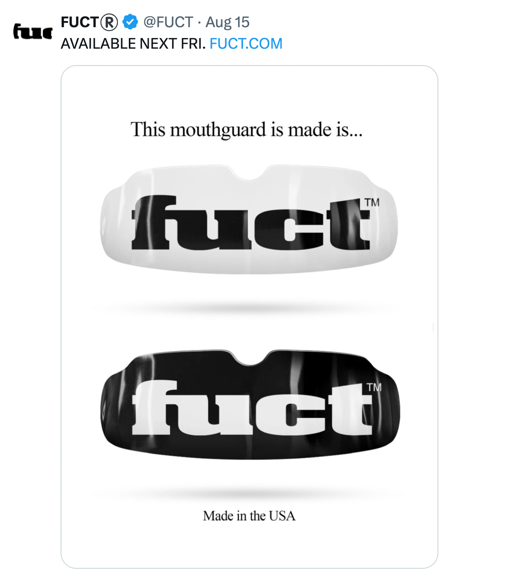Open the FUCT display name
Screen dimensions: 521x580
(80, 22)
